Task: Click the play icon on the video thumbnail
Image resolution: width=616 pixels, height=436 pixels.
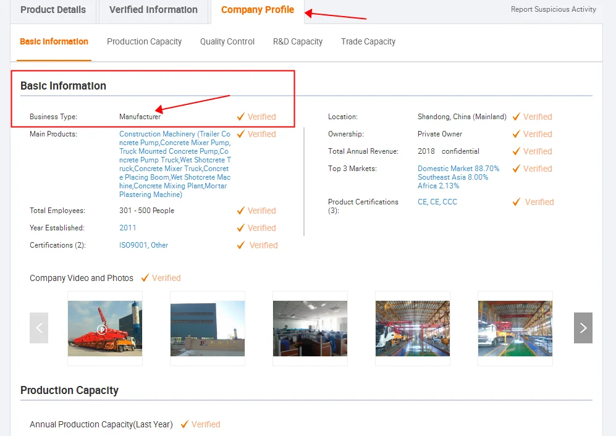Action: coord(102,329)
